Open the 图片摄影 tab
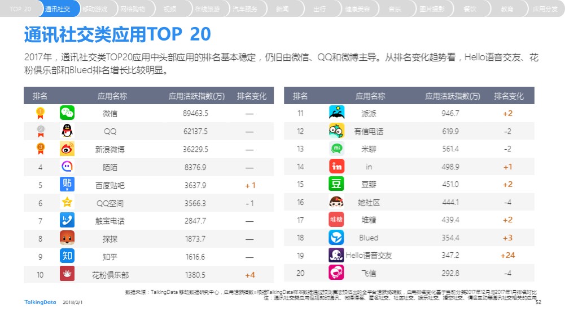The image size is (565, 317). [432, 9]
